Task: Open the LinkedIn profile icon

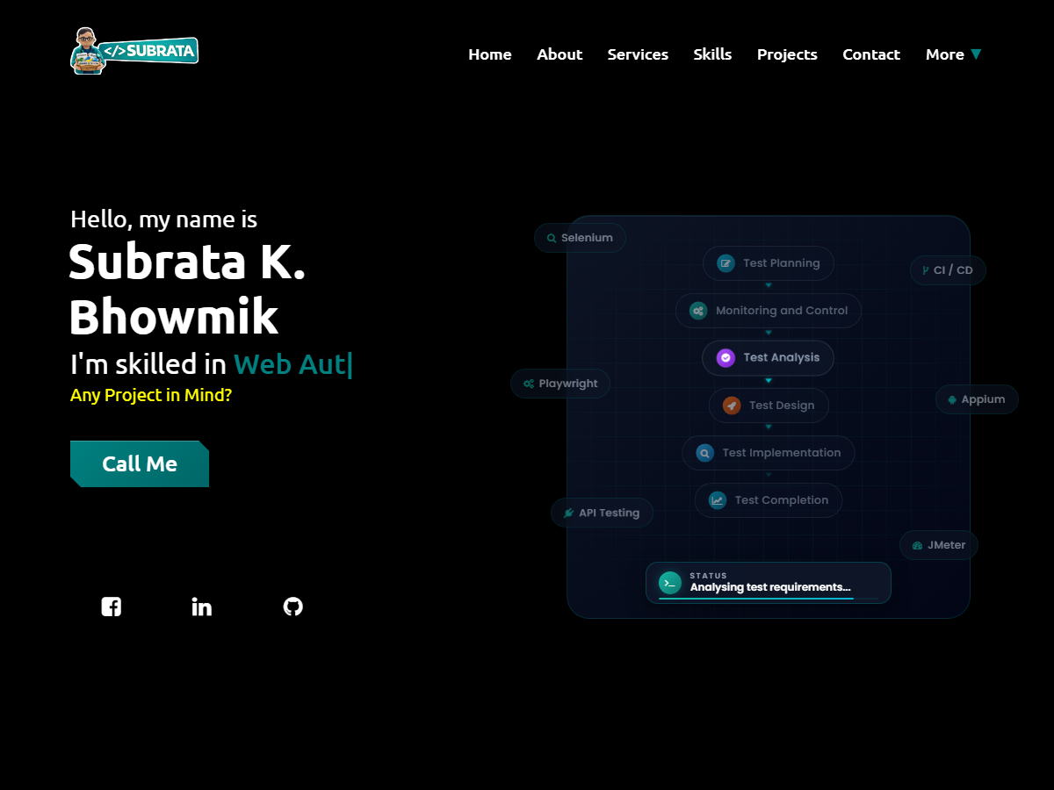Action: tap(202, 607)
